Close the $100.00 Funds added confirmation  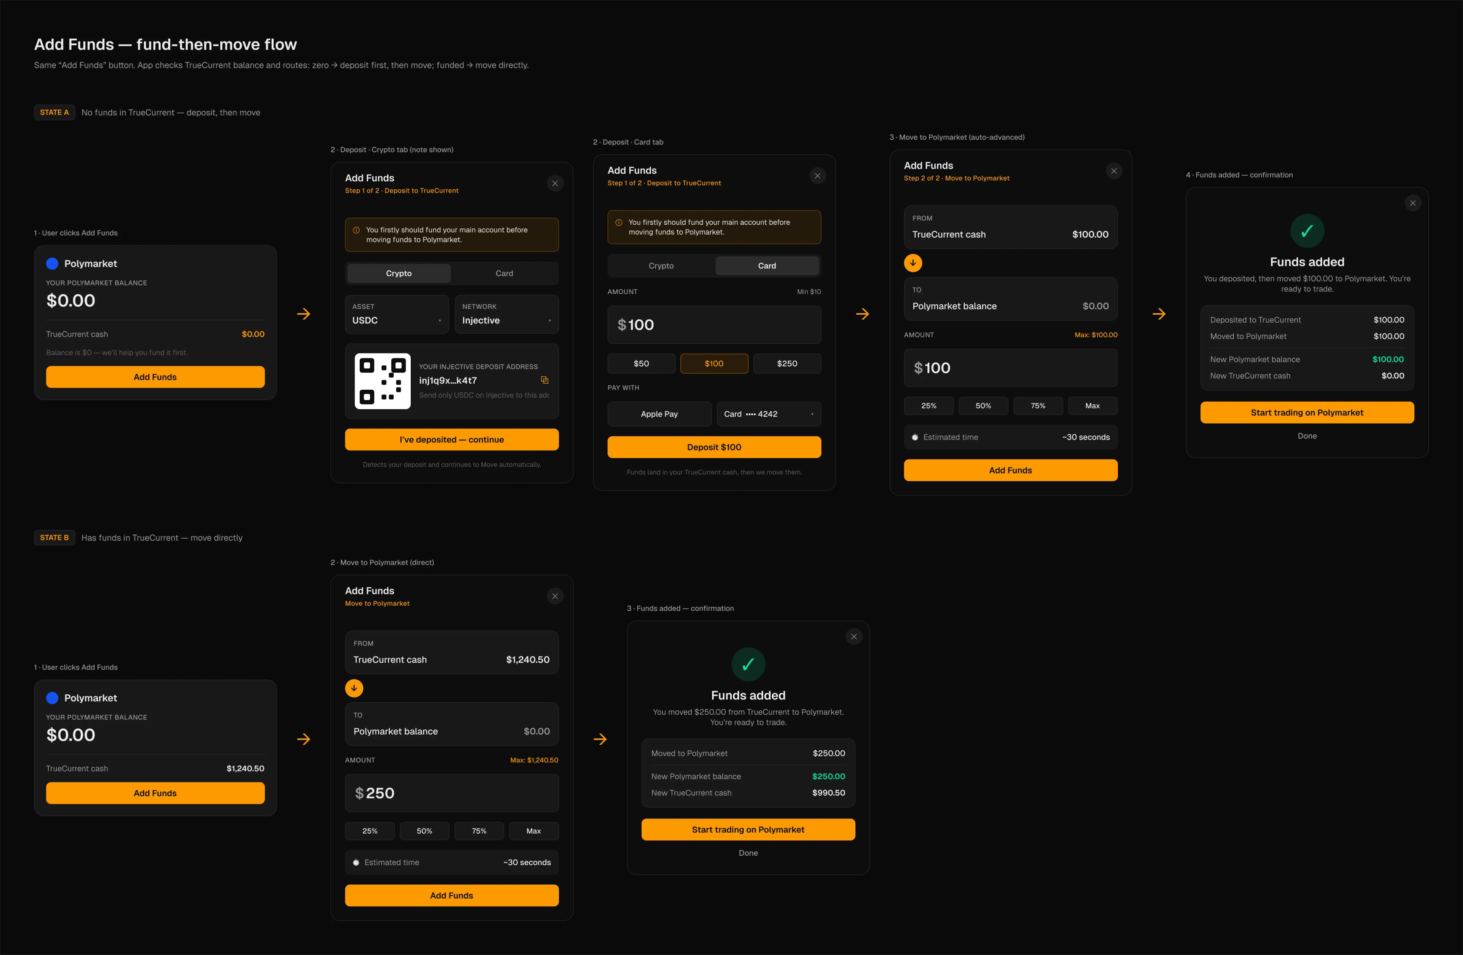pyautogui.click(x=1413, y=203)
